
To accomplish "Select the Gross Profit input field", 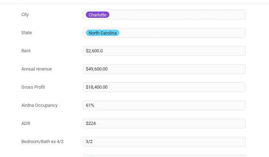I will click(x=164, y=87).
